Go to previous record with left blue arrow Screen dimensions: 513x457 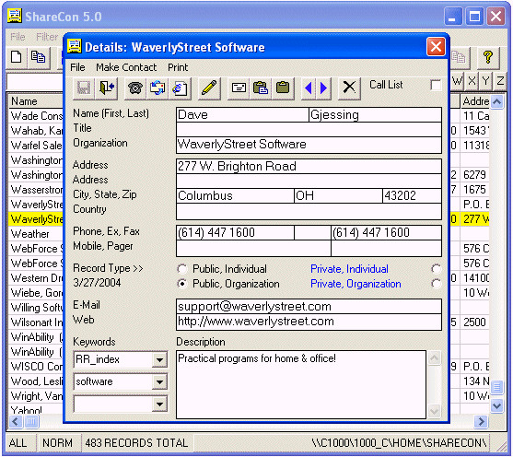pyautogui.click(x=309, y=88)
